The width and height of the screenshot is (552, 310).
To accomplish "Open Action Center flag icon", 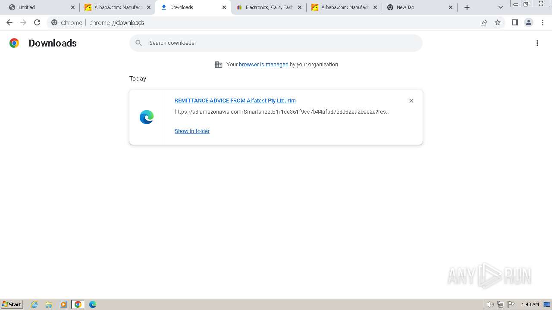I will pyautogui.click(x=511, y=304).
